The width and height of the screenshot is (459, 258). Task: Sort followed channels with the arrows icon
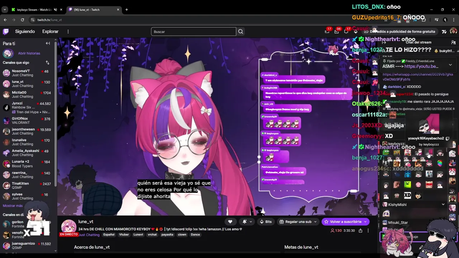pos(47,63)
